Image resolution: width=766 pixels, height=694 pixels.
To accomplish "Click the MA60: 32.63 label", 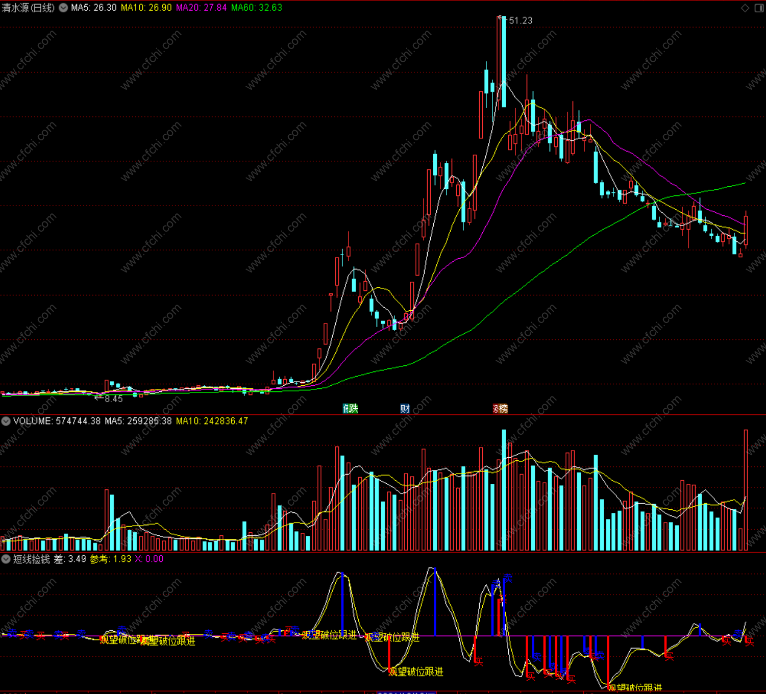I will 257,8.
